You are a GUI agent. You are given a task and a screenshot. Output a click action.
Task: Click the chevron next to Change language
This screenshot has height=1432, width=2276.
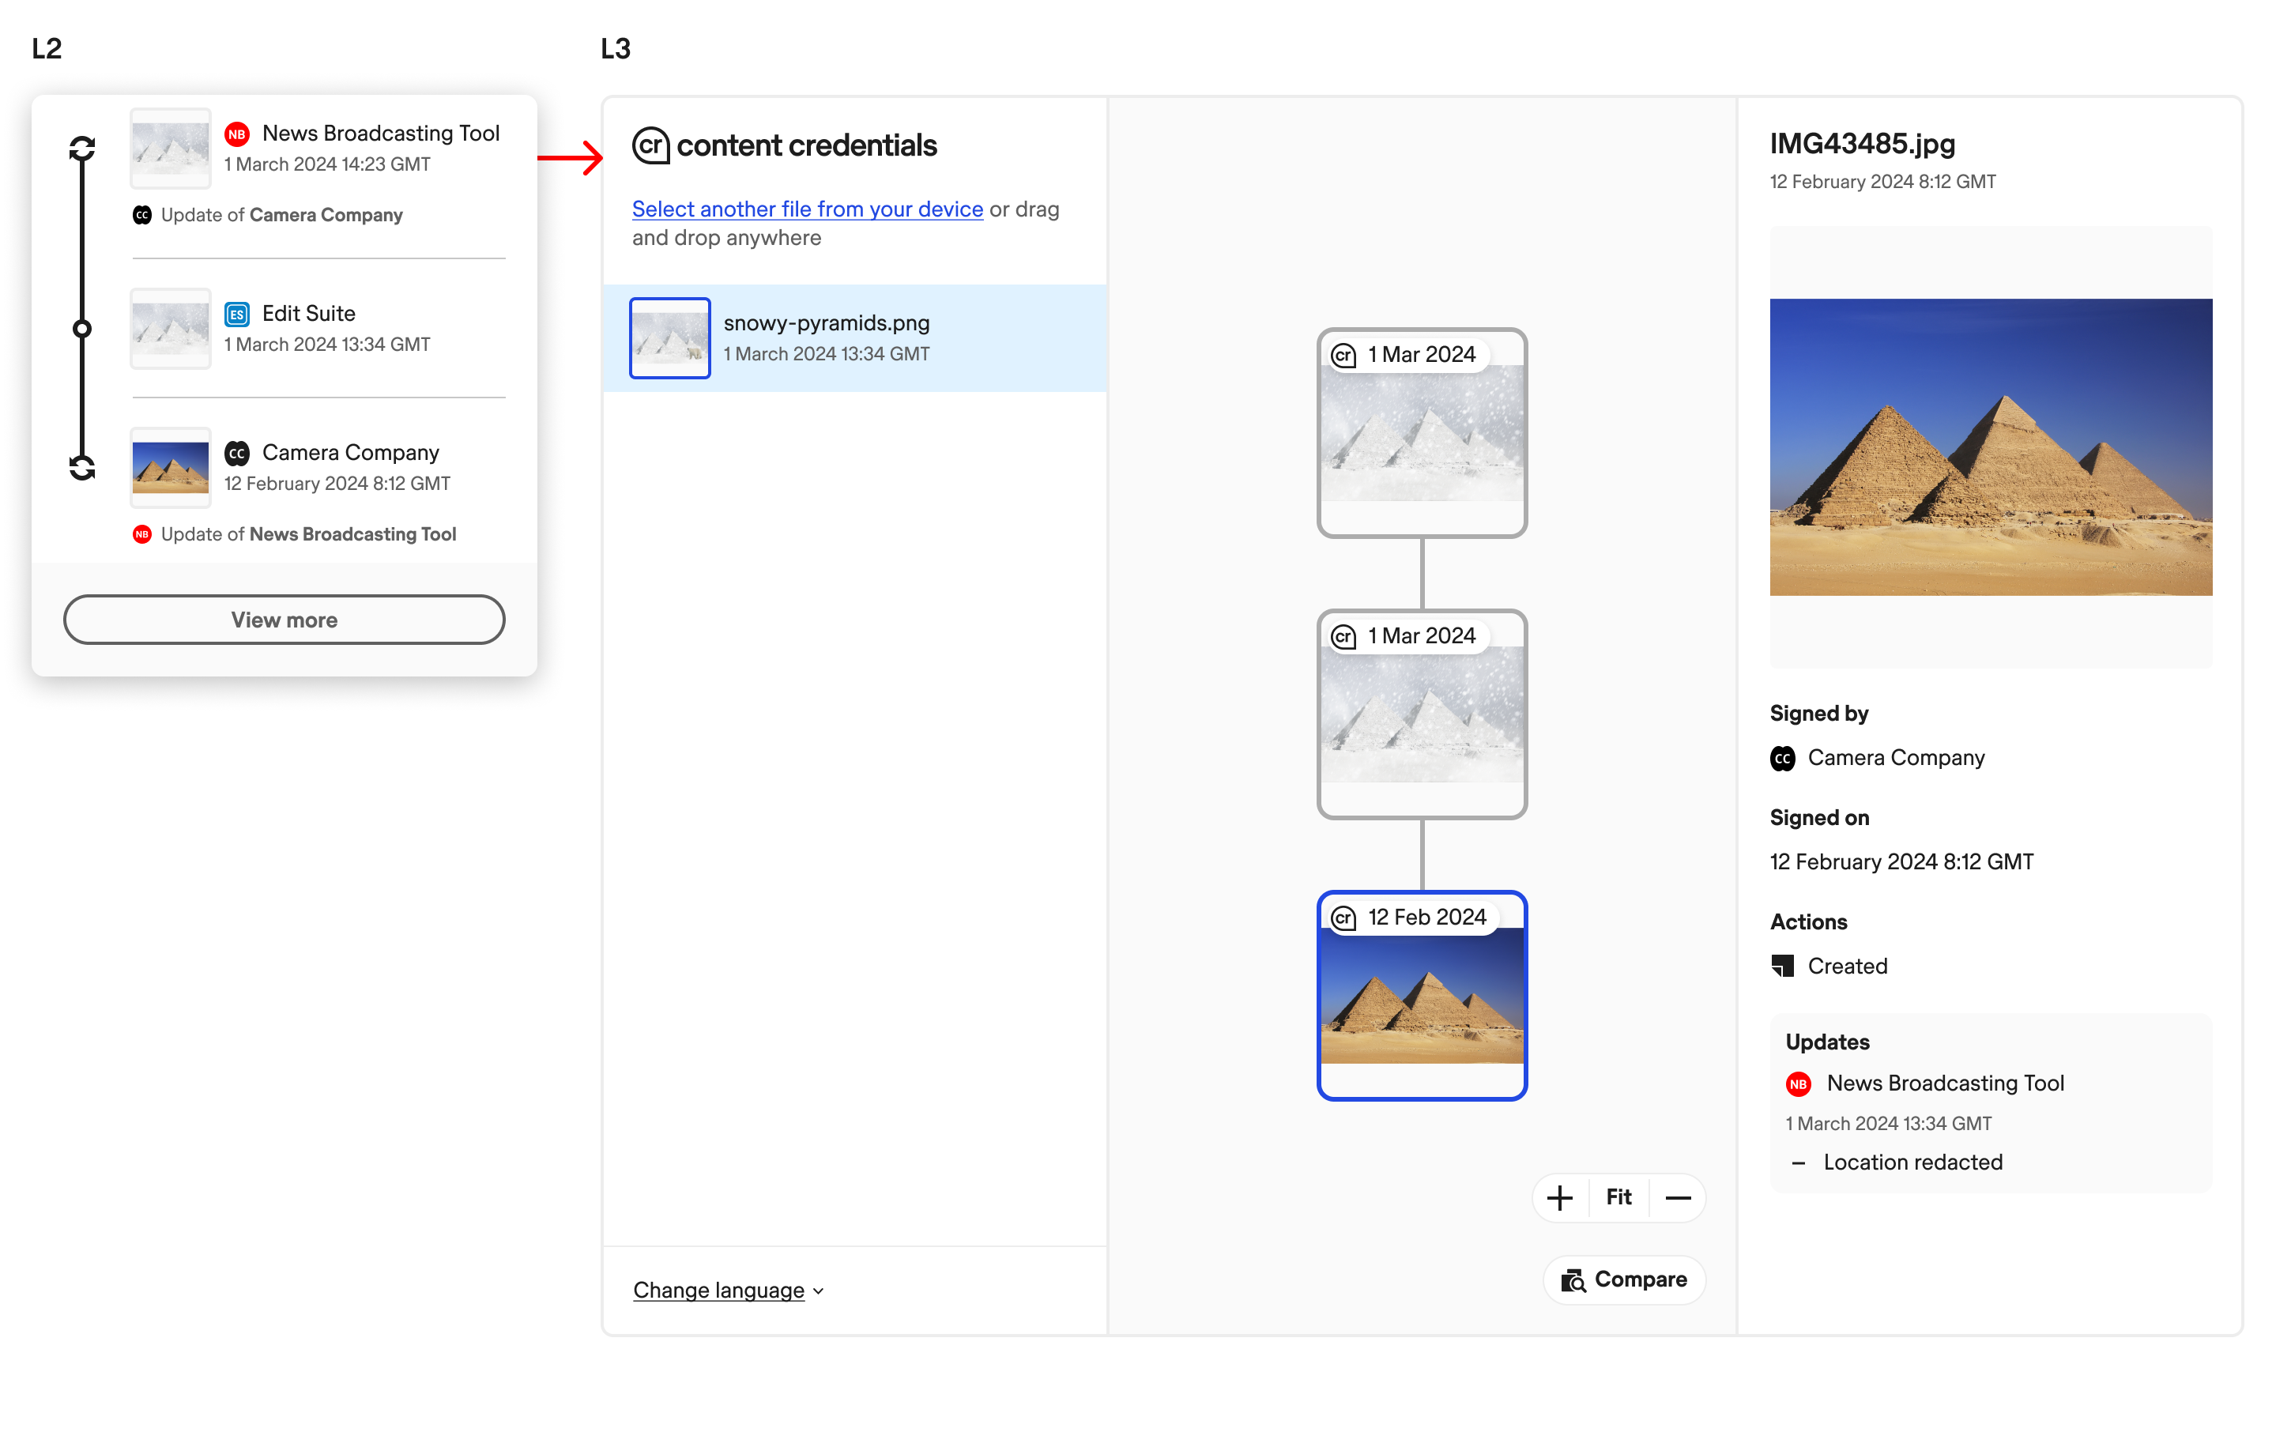[x=819, y=1291]
